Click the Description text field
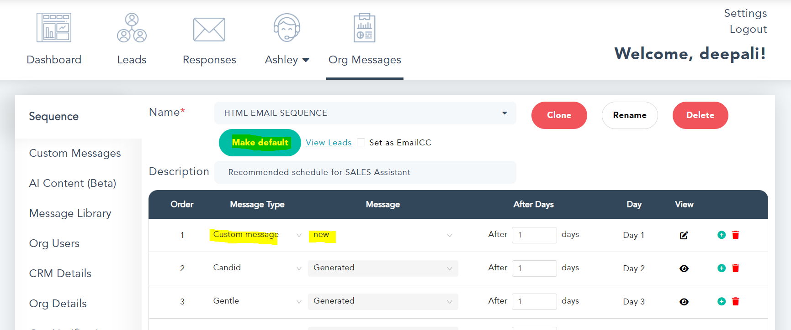The height and width of the screenshot is (330, 791). tap(365, 172)
